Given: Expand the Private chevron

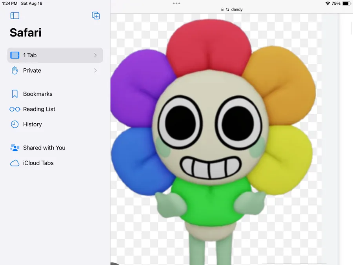Looking at the screenshot, I should [95, 71].
